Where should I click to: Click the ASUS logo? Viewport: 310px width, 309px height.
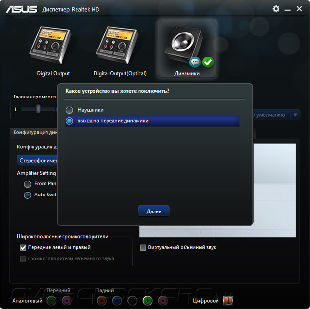click(x=21, y=9)
